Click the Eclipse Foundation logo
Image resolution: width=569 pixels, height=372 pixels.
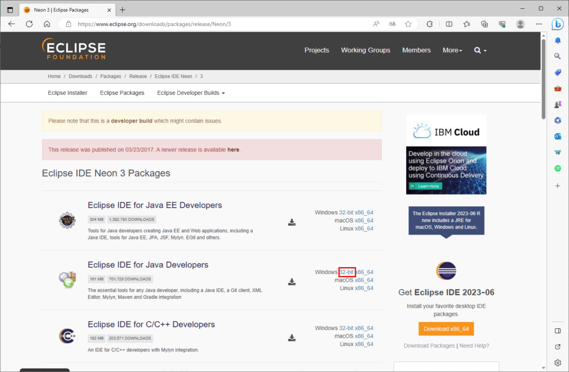(x=73, y=50)
